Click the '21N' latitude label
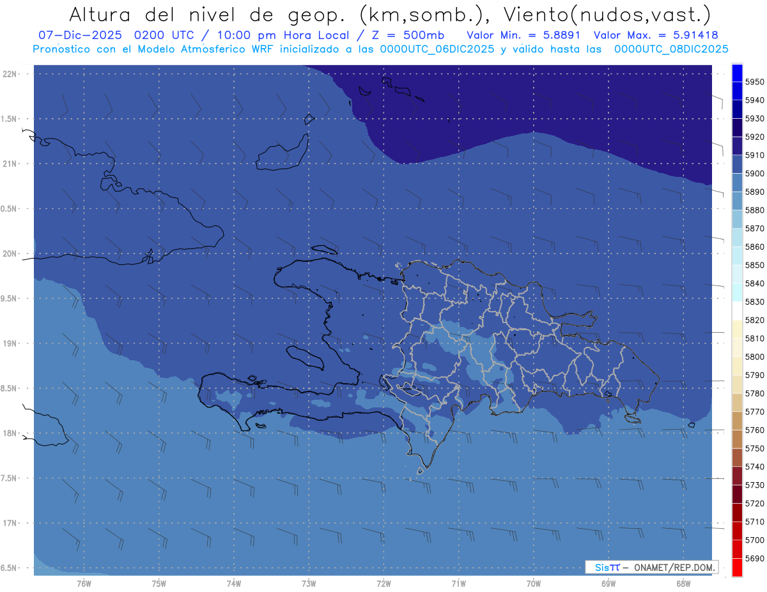 pyautogui.click(x=10, y=164)
